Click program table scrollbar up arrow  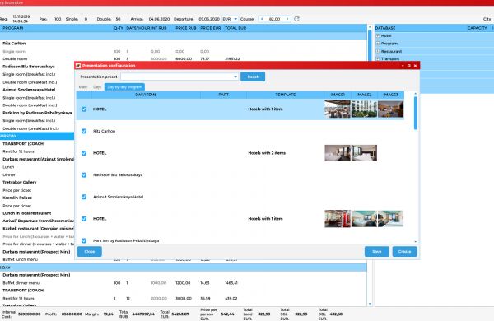pos(370,27)
